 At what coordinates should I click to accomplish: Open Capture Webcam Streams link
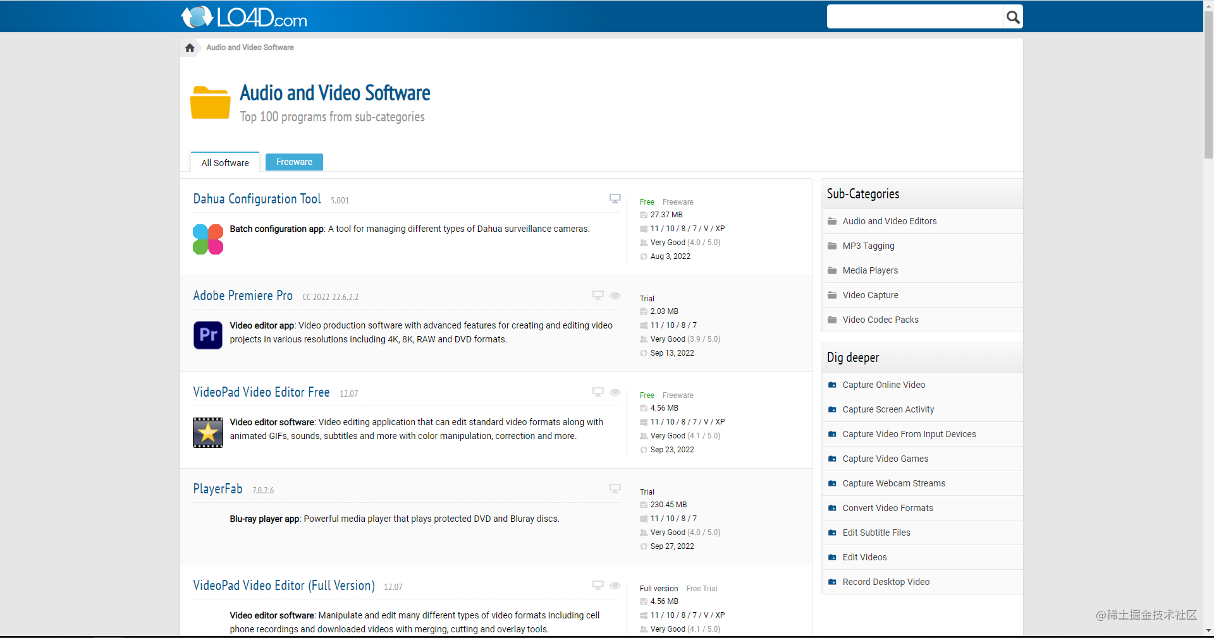[893, 483]
